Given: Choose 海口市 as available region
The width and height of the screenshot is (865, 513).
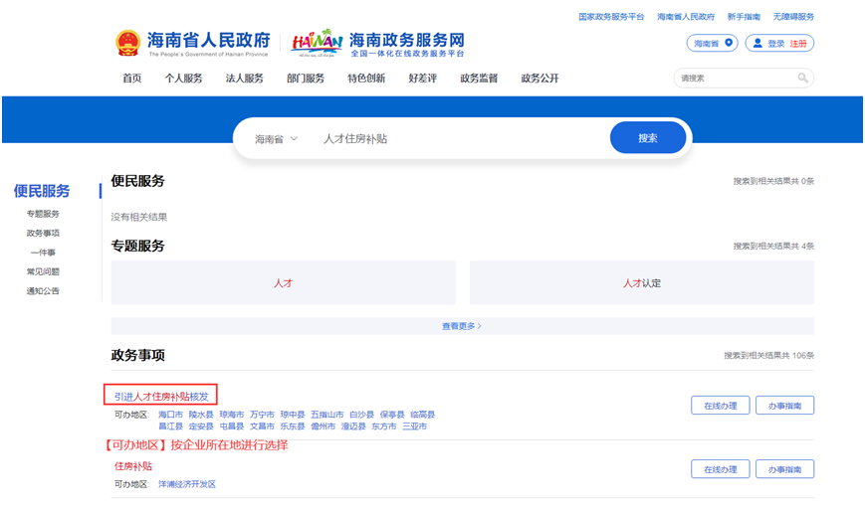Looking at the screenshot, I should point(170,415).
